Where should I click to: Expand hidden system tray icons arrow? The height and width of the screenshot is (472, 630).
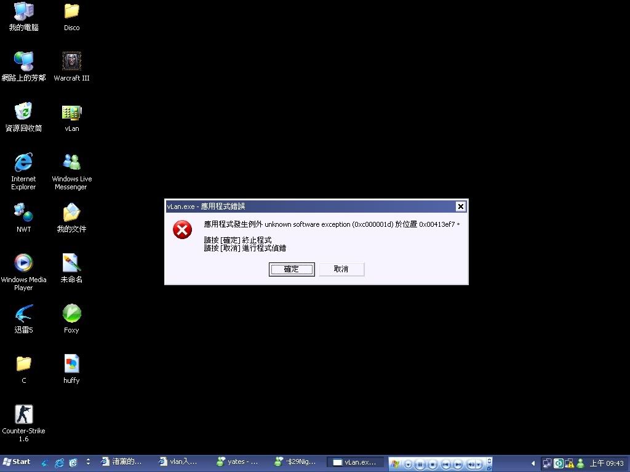(533, 463)
